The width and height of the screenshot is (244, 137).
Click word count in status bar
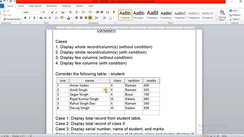[x=19, y=136]
